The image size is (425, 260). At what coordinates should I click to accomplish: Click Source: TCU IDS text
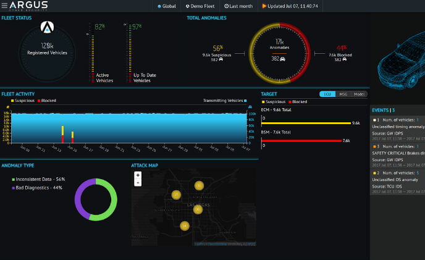coord(387,187)
